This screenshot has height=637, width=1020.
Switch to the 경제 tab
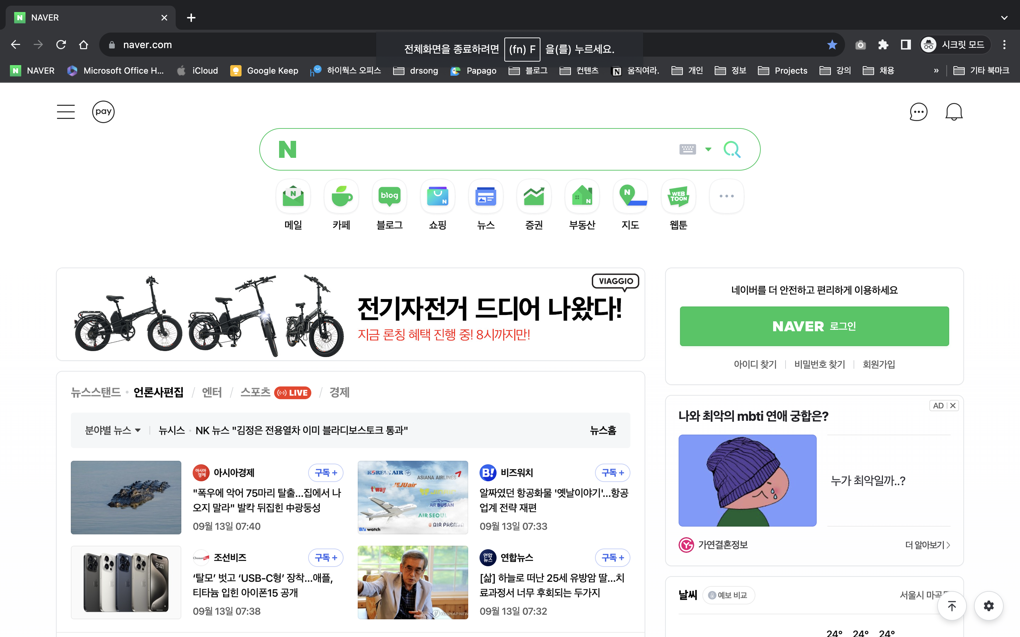(x=339, y=392)
